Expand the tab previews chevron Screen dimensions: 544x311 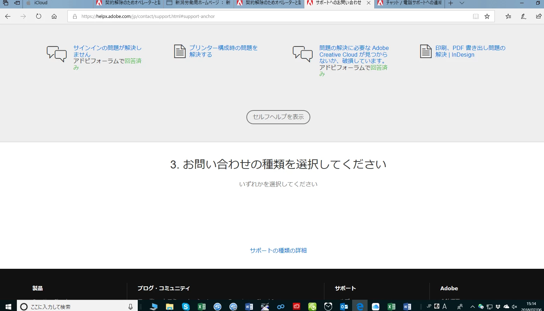[462, 3]
